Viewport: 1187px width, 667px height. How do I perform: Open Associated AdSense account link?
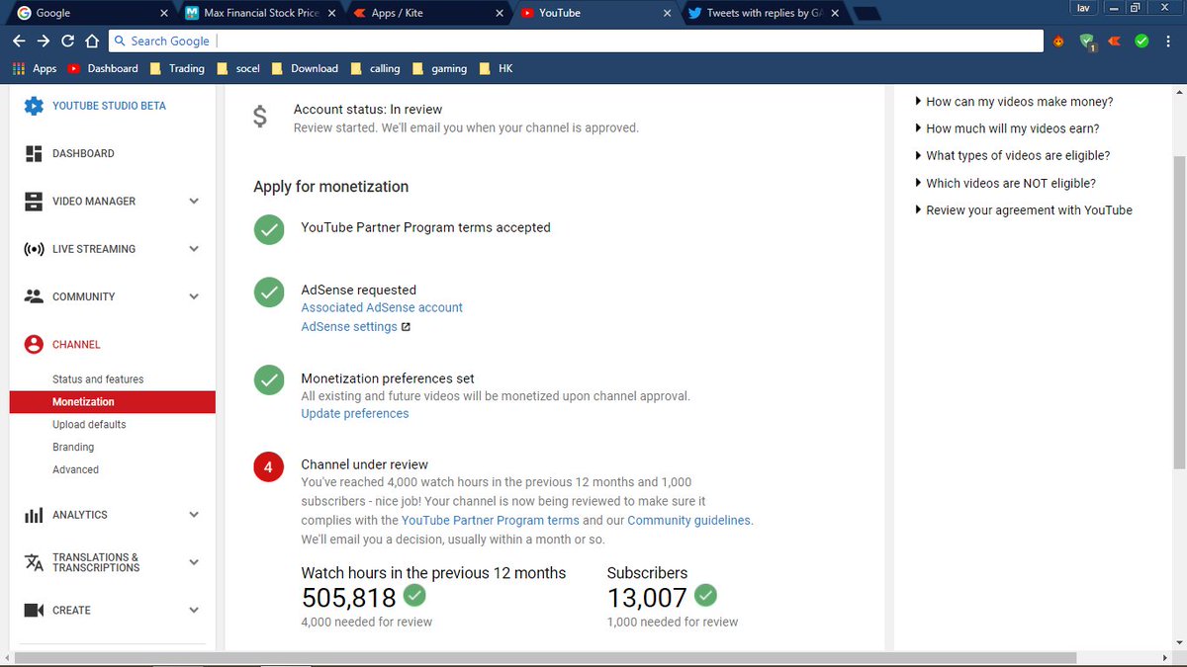tap(382, 307)
